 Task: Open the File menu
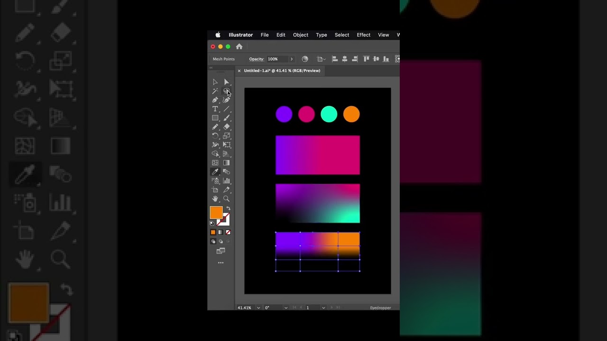click(x=265, y=35)
